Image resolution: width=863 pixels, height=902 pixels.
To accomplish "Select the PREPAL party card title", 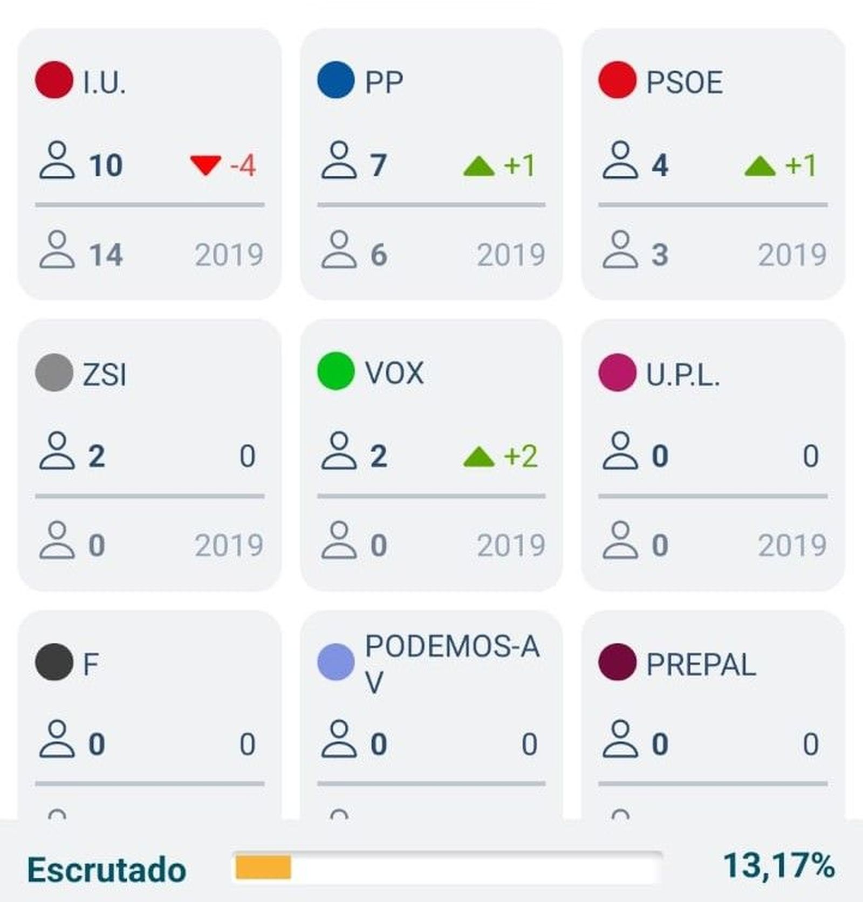I will point(701,664).
